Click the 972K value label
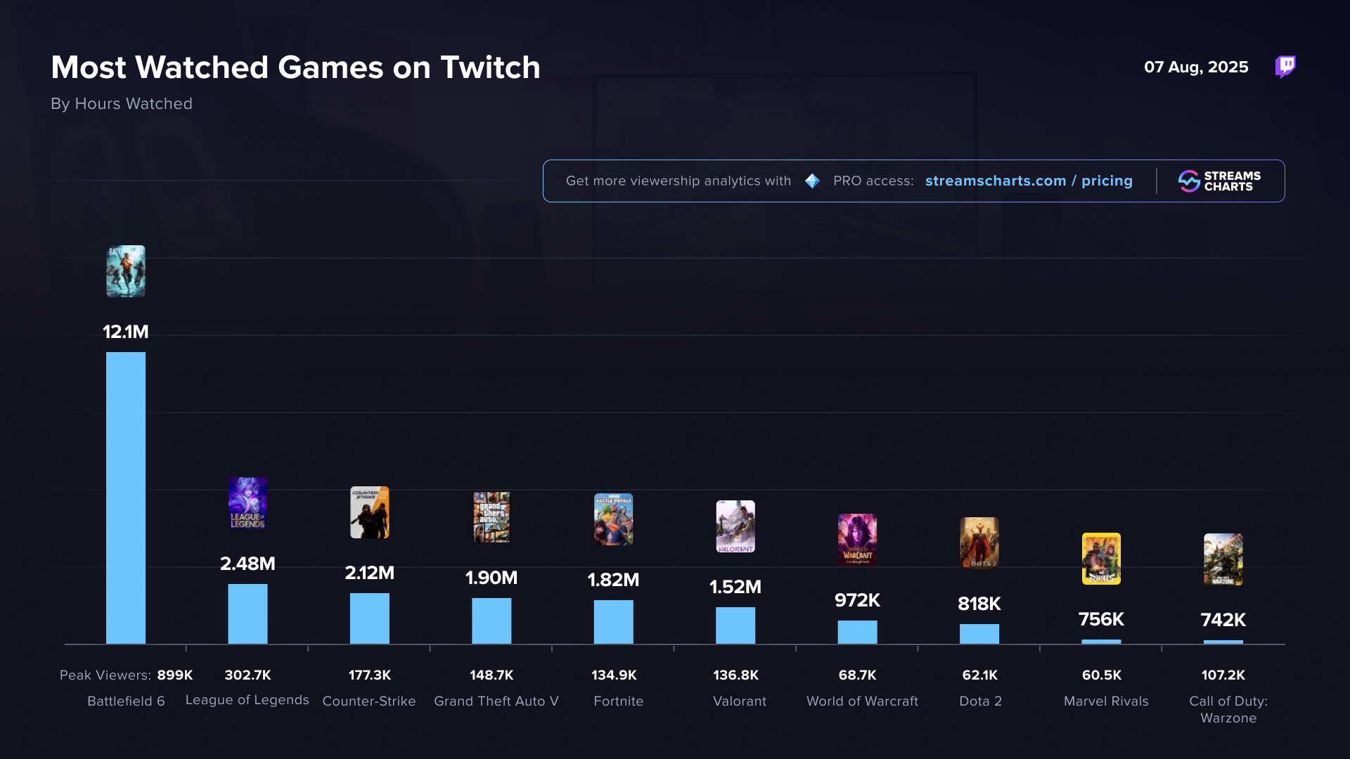Screen dimensions: 1350x759 (x=857, y=600)
